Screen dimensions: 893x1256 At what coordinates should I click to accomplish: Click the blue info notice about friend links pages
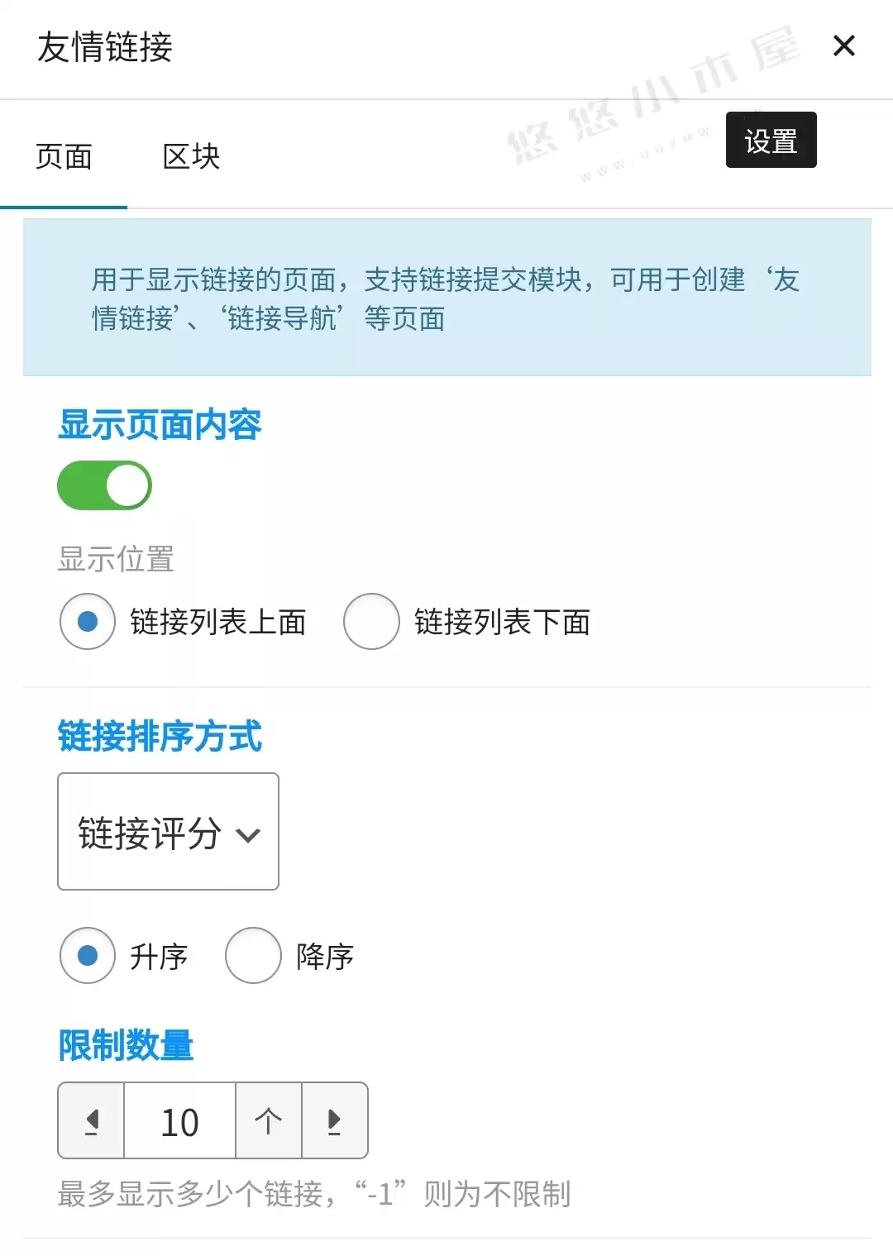pos(446,298)
